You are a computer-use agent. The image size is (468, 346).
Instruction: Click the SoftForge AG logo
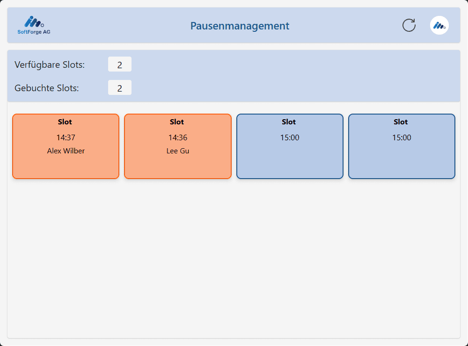pos(34,25)
